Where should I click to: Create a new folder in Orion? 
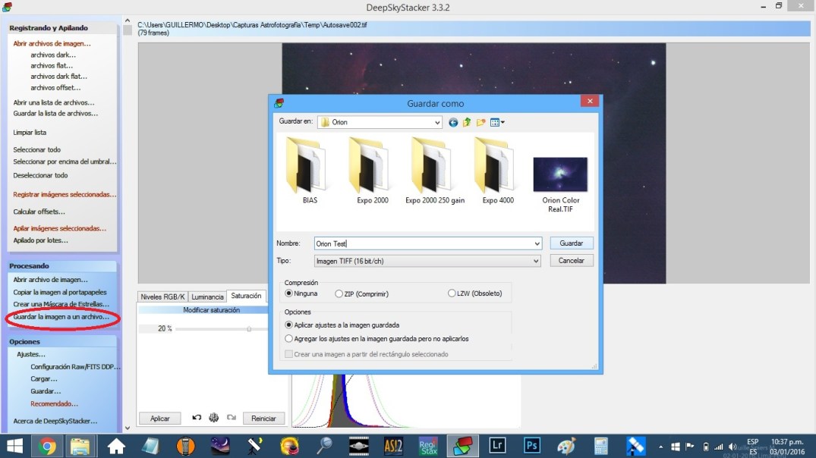click(480, 122)
